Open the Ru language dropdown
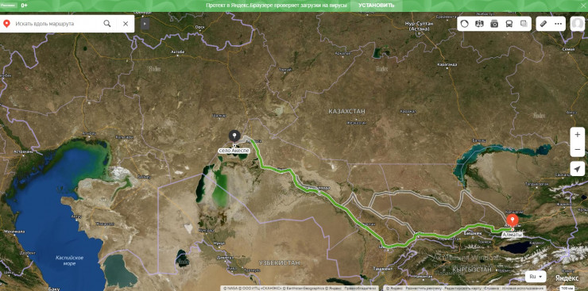Viewport: 588px width, 291px height. [536, 277]
